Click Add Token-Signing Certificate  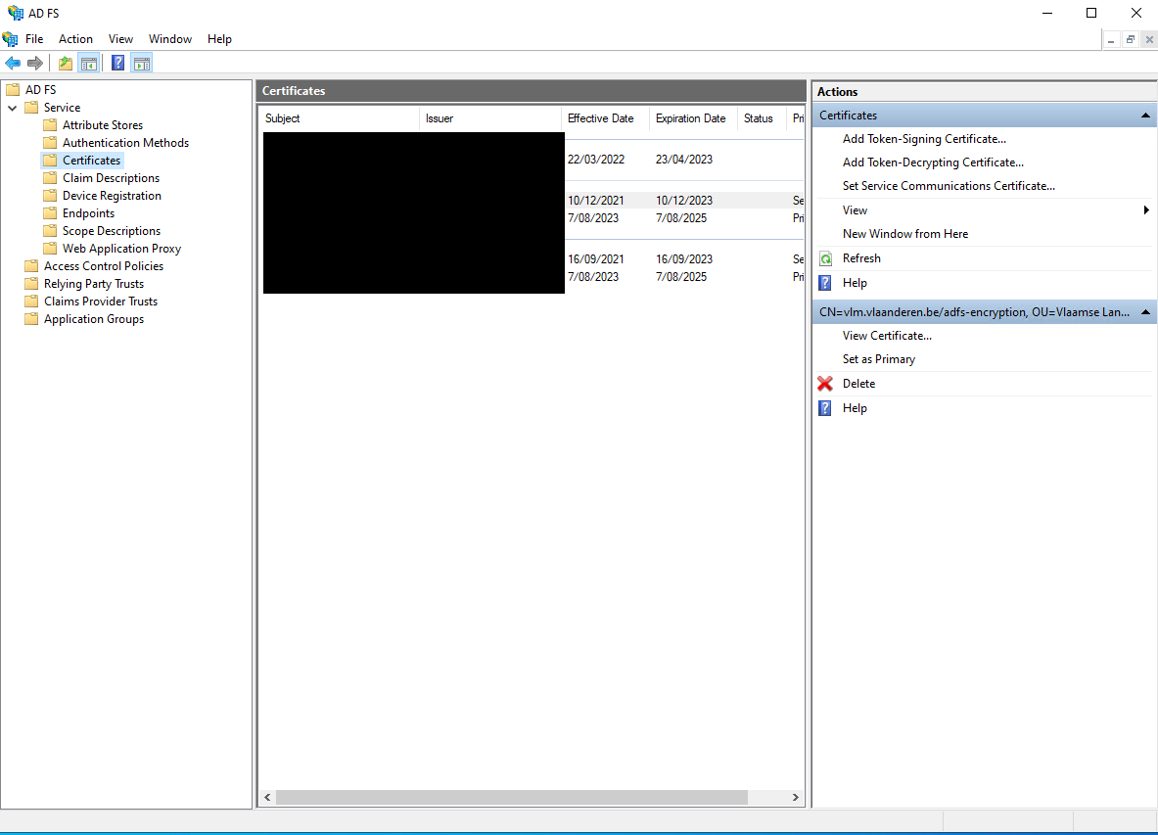pyautogui.click(x=924, y=139)
